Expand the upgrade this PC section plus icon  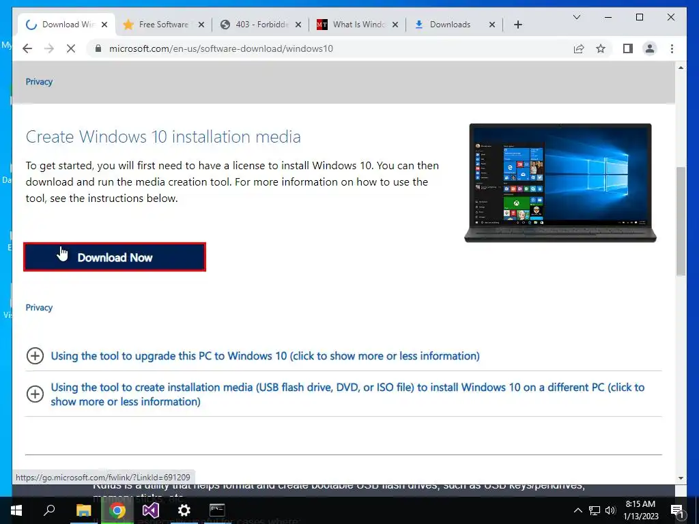(35, 355)
